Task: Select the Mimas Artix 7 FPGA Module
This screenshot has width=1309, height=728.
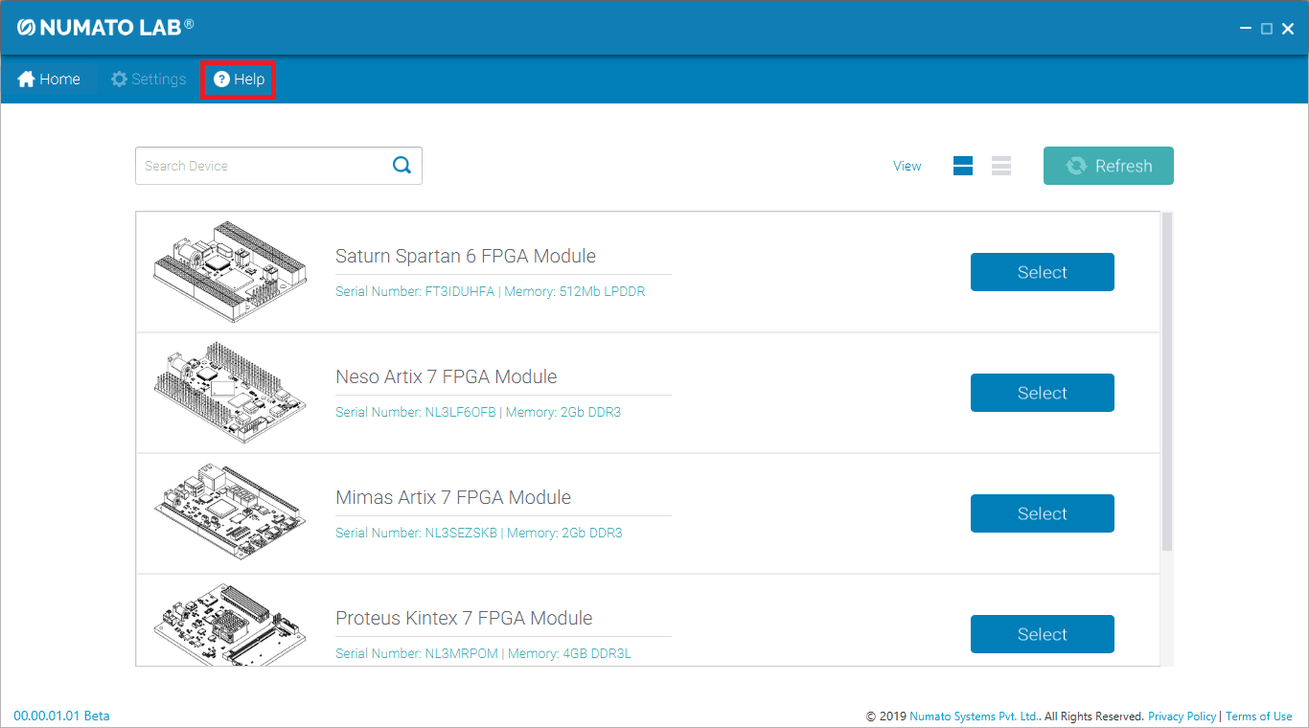Action: [1042, 513]
